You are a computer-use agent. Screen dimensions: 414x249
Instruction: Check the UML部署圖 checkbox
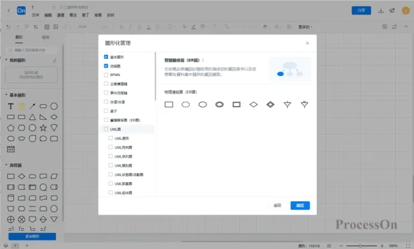[x=111, y=184]
